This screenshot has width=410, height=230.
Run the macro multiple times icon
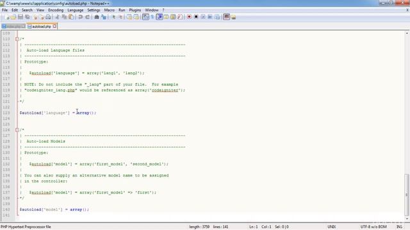coord(210,17)
